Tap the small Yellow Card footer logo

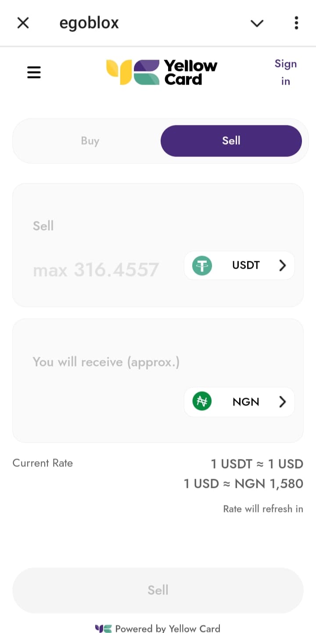click(x=103, y=628)
